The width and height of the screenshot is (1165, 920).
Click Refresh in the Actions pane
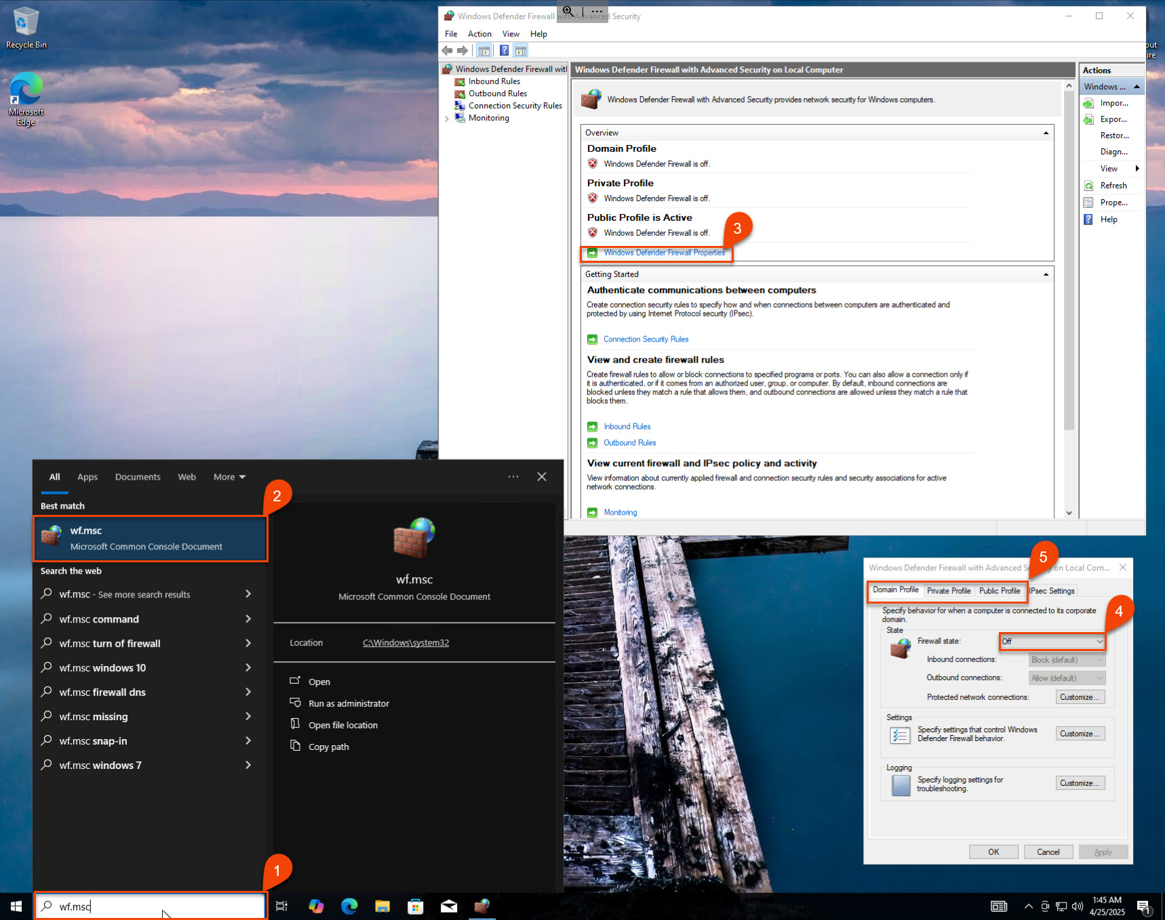coord(1113,186)
